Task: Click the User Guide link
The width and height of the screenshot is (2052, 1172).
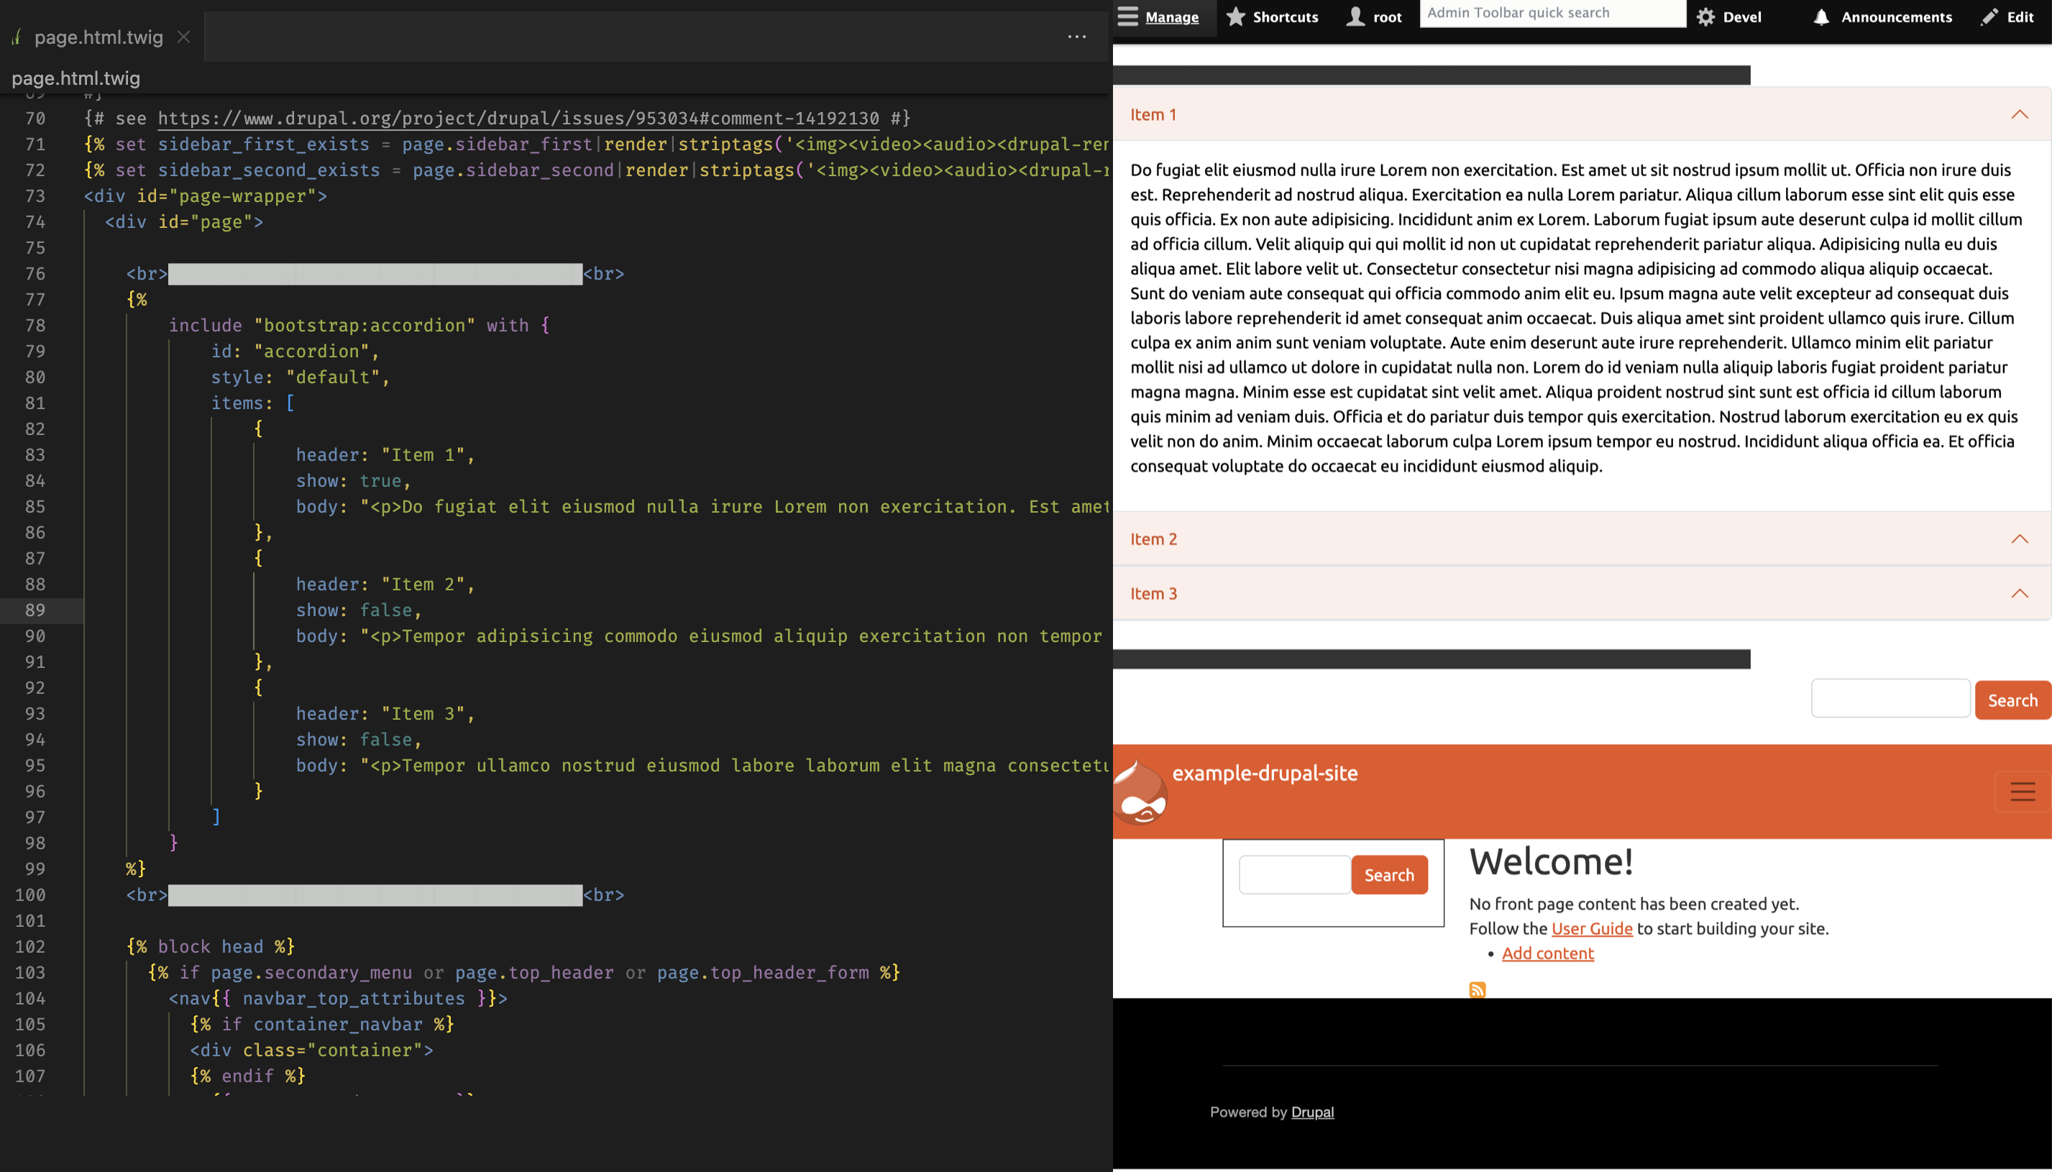Action: (x=1591, y=928)
